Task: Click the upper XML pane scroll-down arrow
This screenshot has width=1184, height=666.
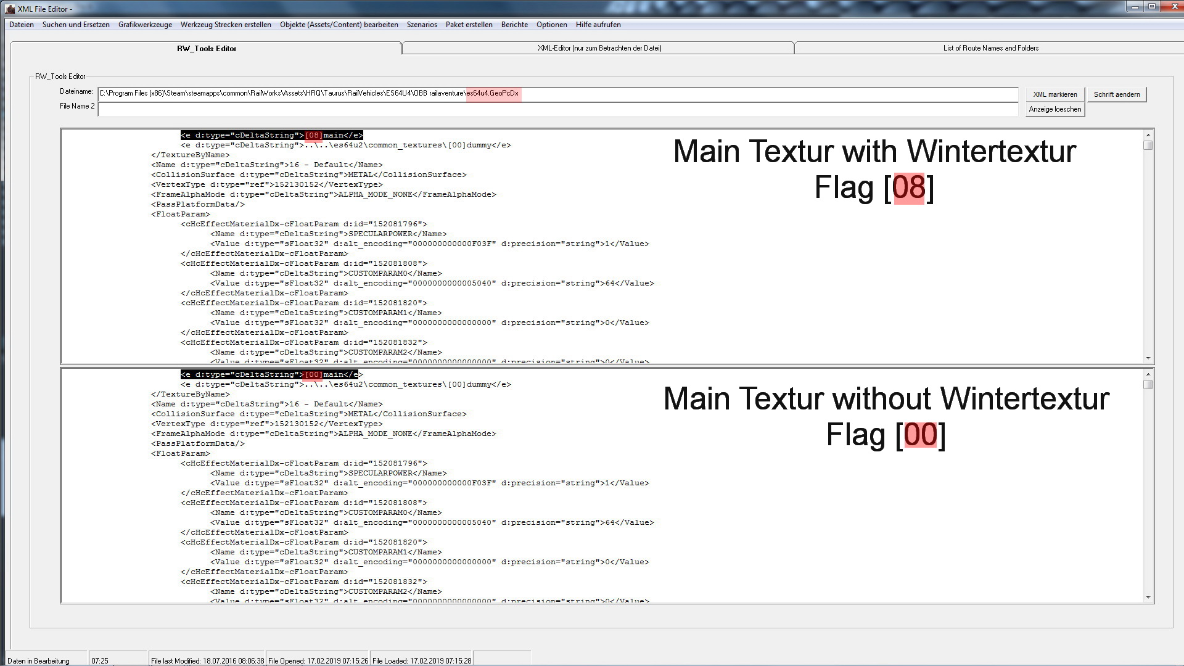Action: (1148, 358)
